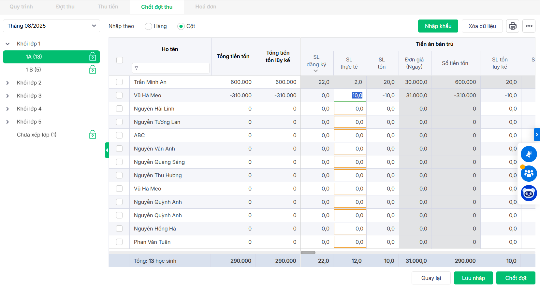Viewport: 540px width, 289px height.
Task: Check the select-all checkbox in table header
Action: tap(120, 60)
